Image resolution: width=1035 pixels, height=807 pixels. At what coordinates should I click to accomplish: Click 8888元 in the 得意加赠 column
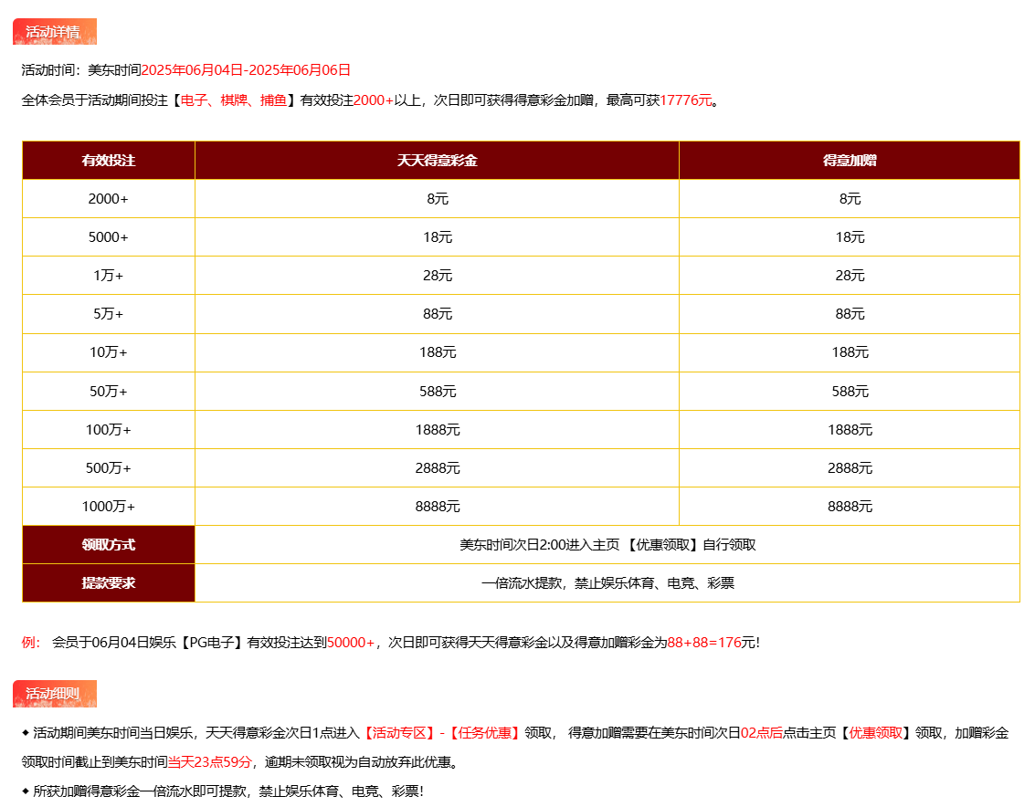[850, 506]
